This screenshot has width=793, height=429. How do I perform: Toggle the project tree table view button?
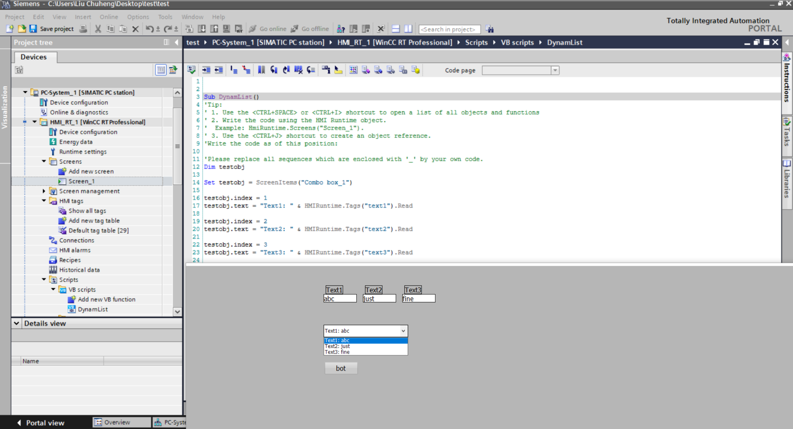(161, 70)
